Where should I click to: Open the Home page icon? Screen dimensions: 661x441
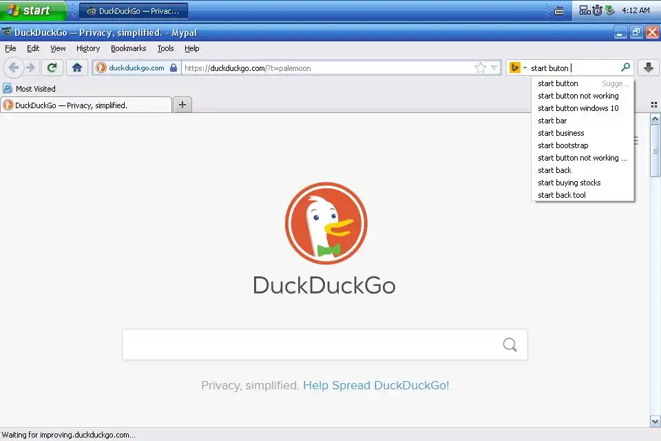pyautogui.click(x=76, y=68)
